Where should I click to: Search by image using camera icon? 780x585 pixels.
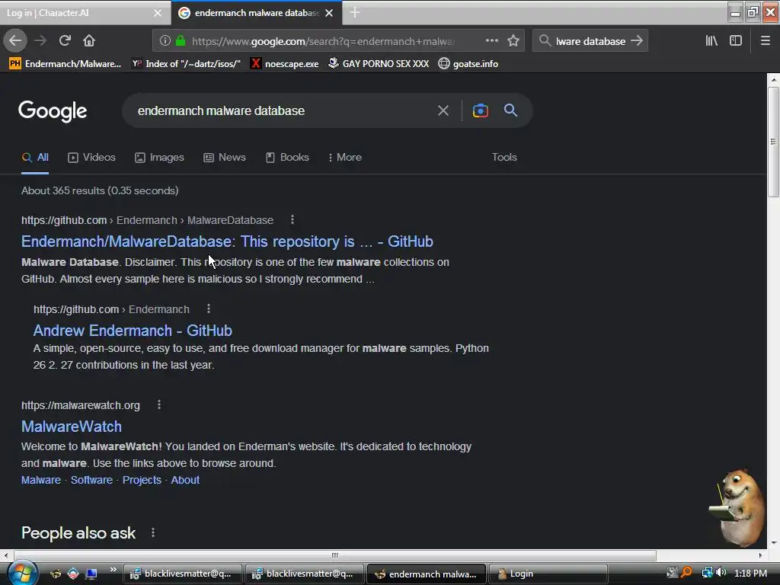coord(480,110)
